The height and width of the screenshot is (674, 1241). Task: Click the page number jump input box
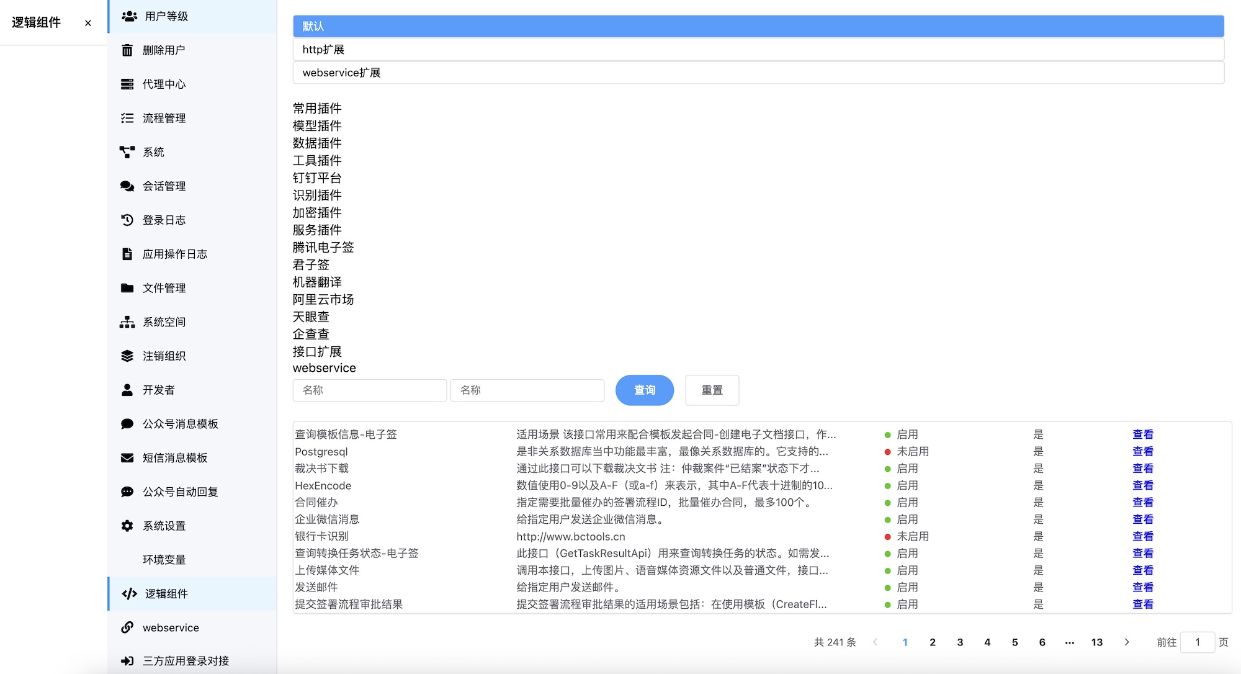coord(1196,642)
